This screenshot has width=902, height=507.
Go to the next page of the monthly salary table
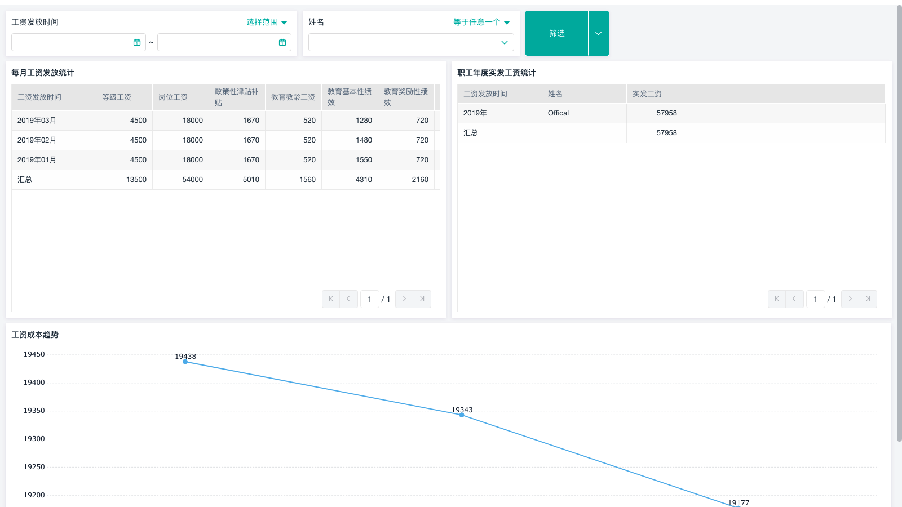pyautogui.click(x=404, y=299)
